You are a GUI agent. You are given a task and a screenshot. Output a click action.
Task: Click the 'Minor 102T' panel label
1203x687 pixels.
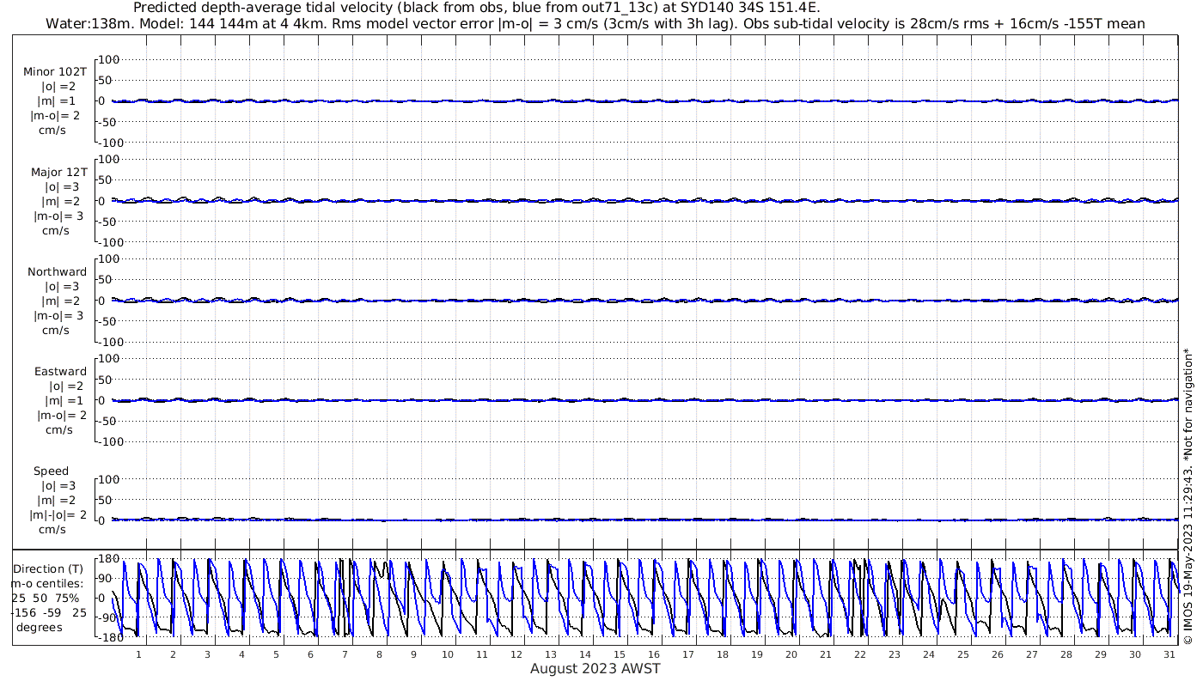point(55,72)
